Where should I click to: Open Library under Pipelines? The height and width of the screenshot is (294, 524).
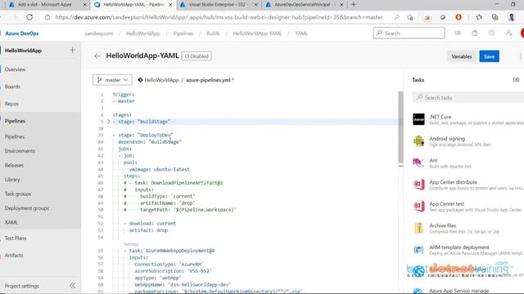(12, 180)
